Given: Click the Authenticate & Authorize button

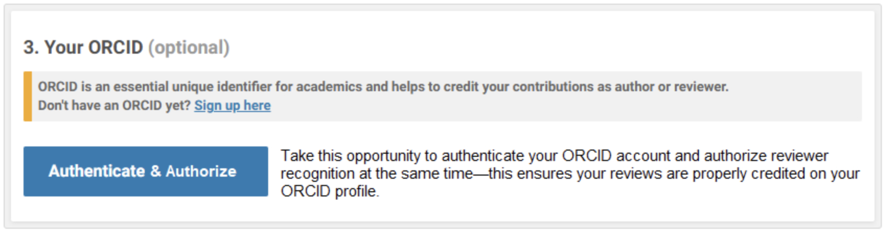Looking at the screenshot, I should coord(145,171).
